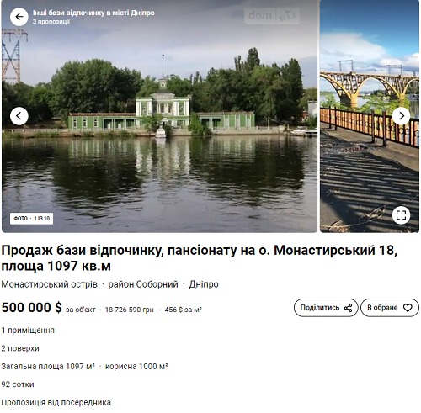Click the 18 726 590 грн price
Viewport: 421px width, 413px height.
click(130, 310)
